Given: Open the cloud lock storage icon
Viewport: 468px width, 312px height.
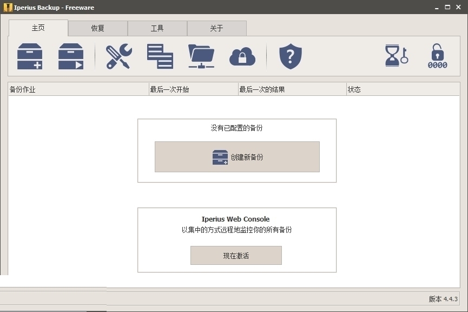Looking at the screenshot, I should [x=242, y=56].
